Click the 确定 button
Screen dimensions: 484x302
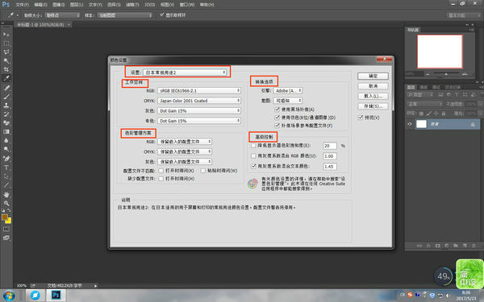373,77
